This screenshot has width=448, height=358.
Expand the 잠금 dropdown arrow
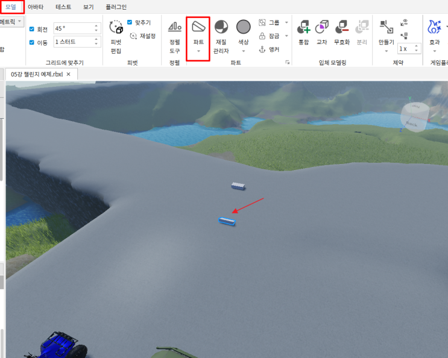(x=286, y=36)
